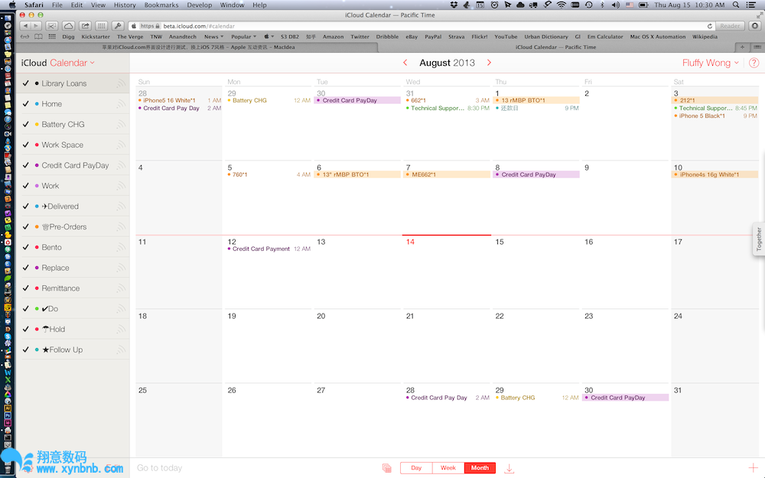Toggle the Work calendar checkmark
The width and height of the screenshot is (765, 478).
26,186
